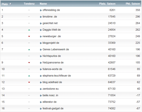This screenshot has height=112, width=142.
Task: Click the arrow icon before zentodone eu
Action: pyautogui.click(x=41, y=89)
